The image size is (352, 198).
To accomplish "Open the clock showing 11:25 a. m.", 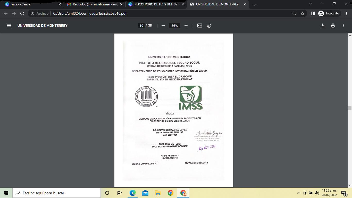I will point(329,193).
